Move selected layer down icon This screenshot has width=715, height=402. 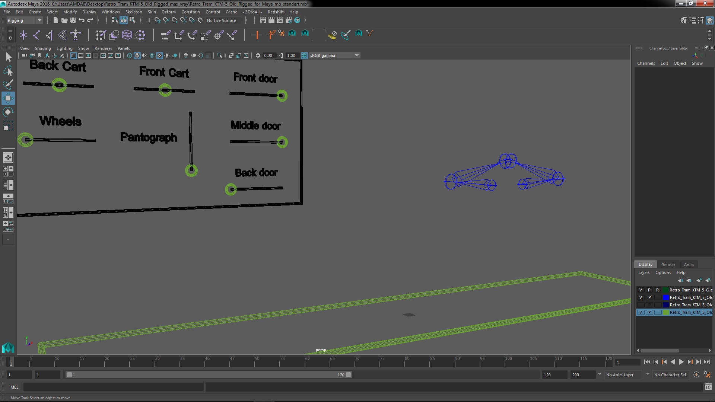pyautogui.click(x=689, y=280)
